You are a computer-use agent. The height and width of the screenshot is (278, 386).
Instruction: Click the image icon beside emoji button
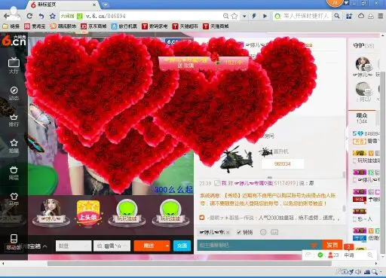point(274,232)
